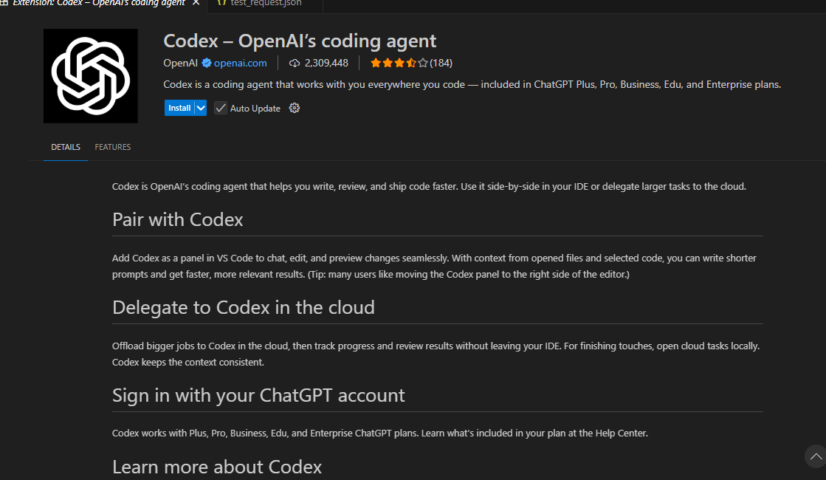
Task: Open the Install dropdown arrow
Action: click(x=201, y=108)
